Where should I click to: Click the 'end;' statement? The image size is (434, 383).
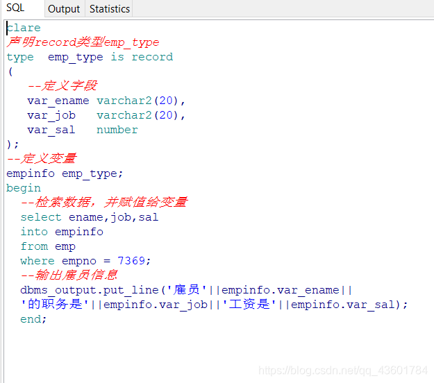33,319
